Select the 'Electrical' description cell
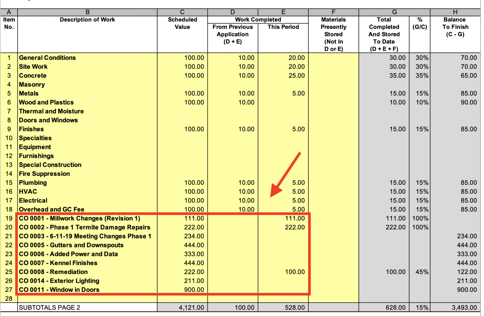This screenshot has height=316, width=484. coord(87,201)
